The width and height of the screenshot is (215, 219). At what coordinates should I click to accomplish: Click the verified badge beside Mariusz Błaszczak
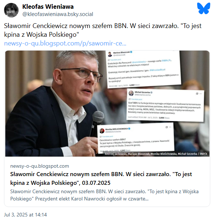tap(131, 52)
